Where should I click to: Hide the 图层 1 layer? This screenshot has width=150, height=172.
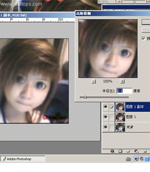click(x=105, y=117)
